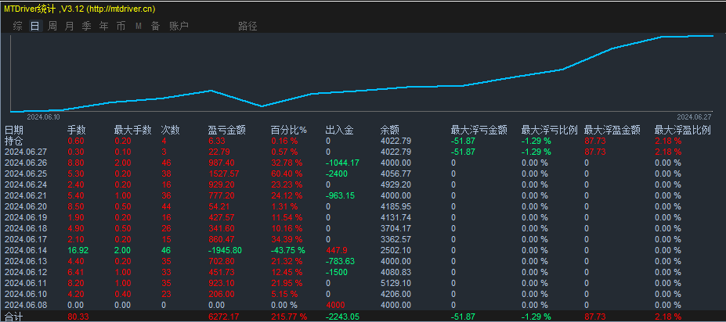Image resolution: width=726 pixels, height=322 pixels.
Task: Click the 出入金 column header
Action: click(340, 131)
